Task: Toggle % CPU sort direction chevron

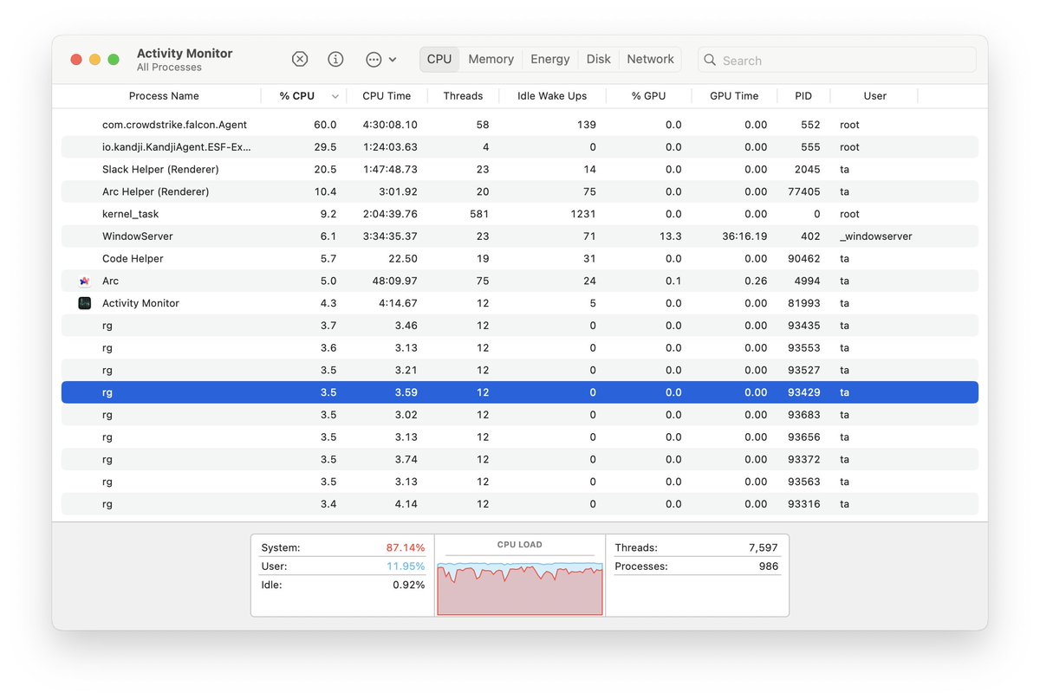Action: [335, 96]
